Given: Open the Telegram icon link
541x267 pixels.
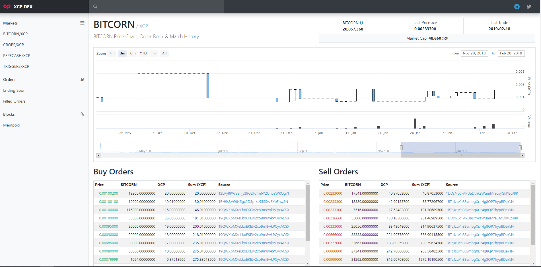Looking at the screenshot, I should coord(517,7).
